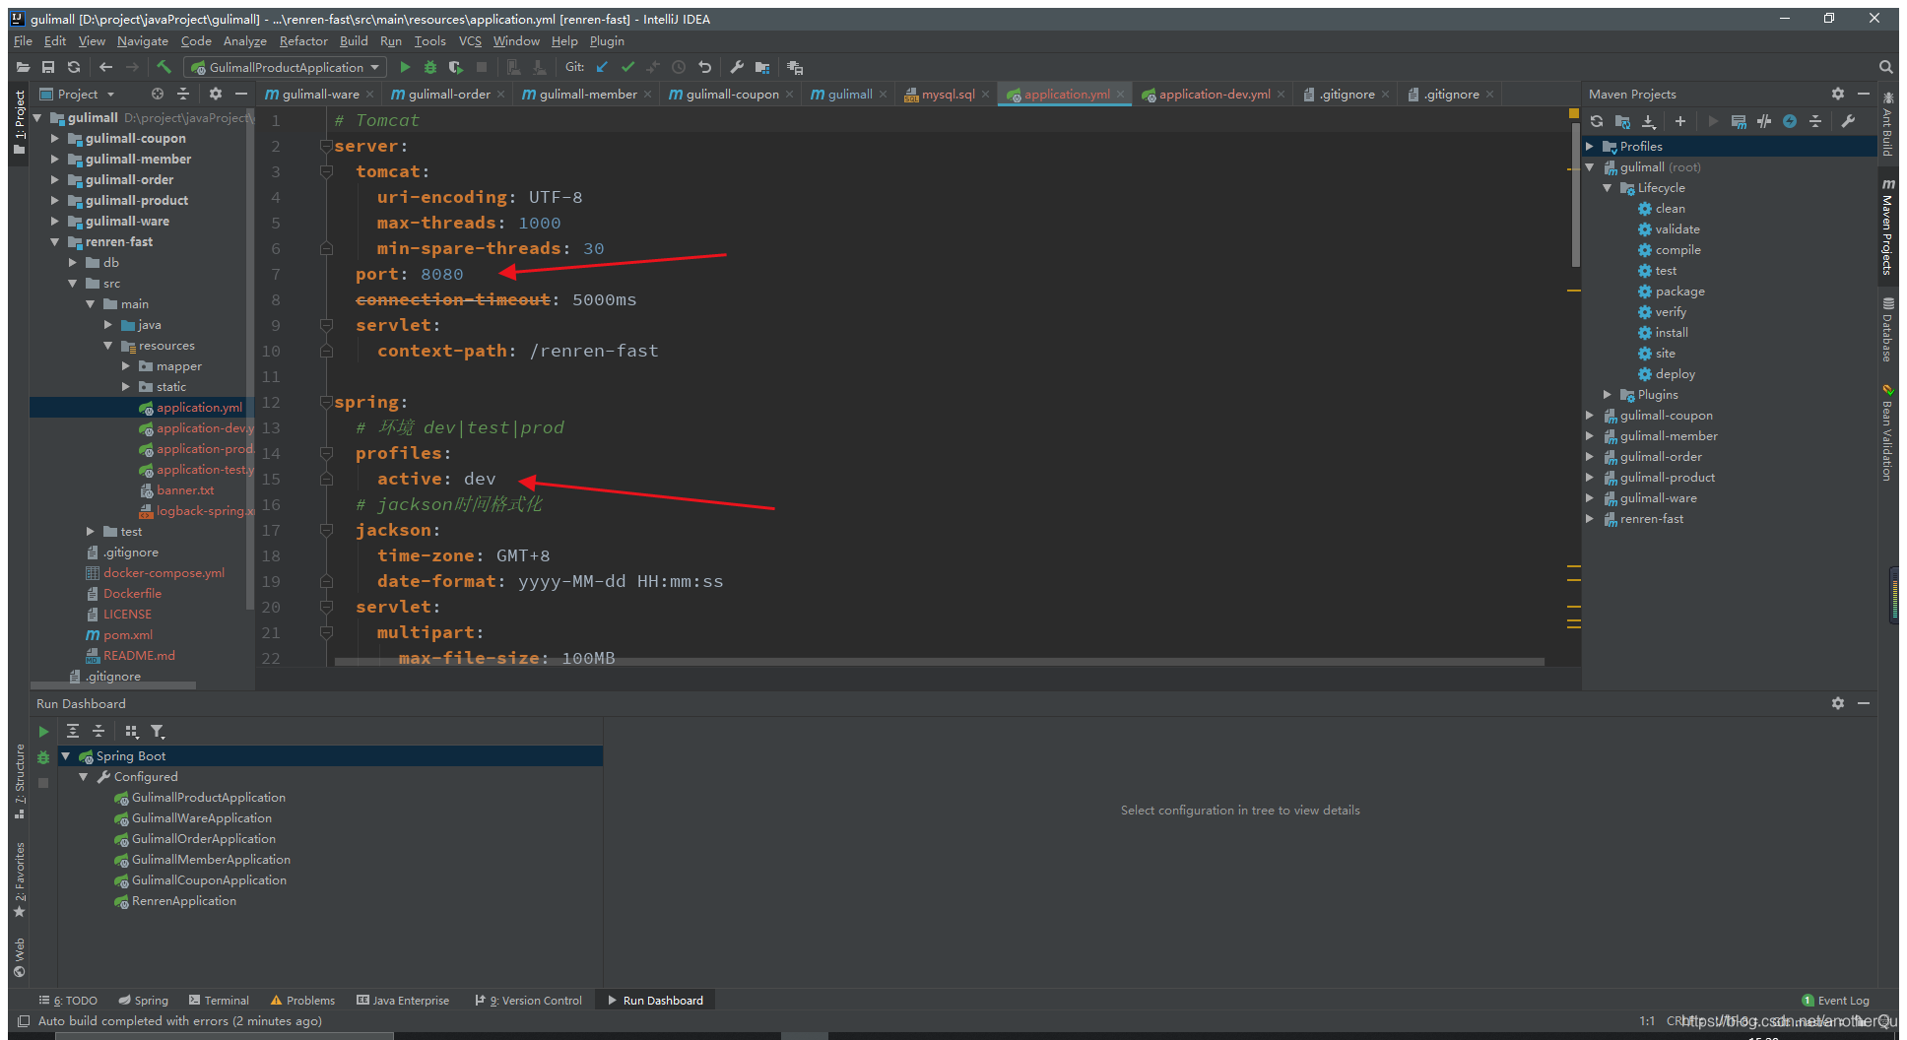This screenshot has height=1040, width=1907.
Task: Open the Terminal tool window
Action: click(x=219, y=1001)
